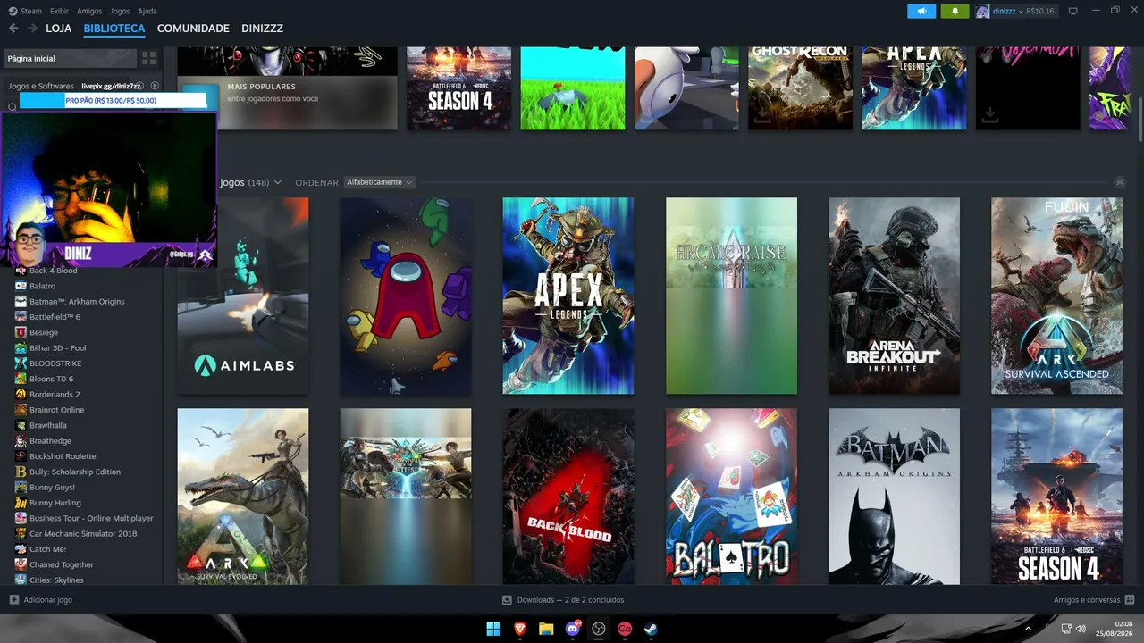This screenshot has width=1144, height=643.
Task: Click the dinizzz profile avatar
Action: point(982,11)
